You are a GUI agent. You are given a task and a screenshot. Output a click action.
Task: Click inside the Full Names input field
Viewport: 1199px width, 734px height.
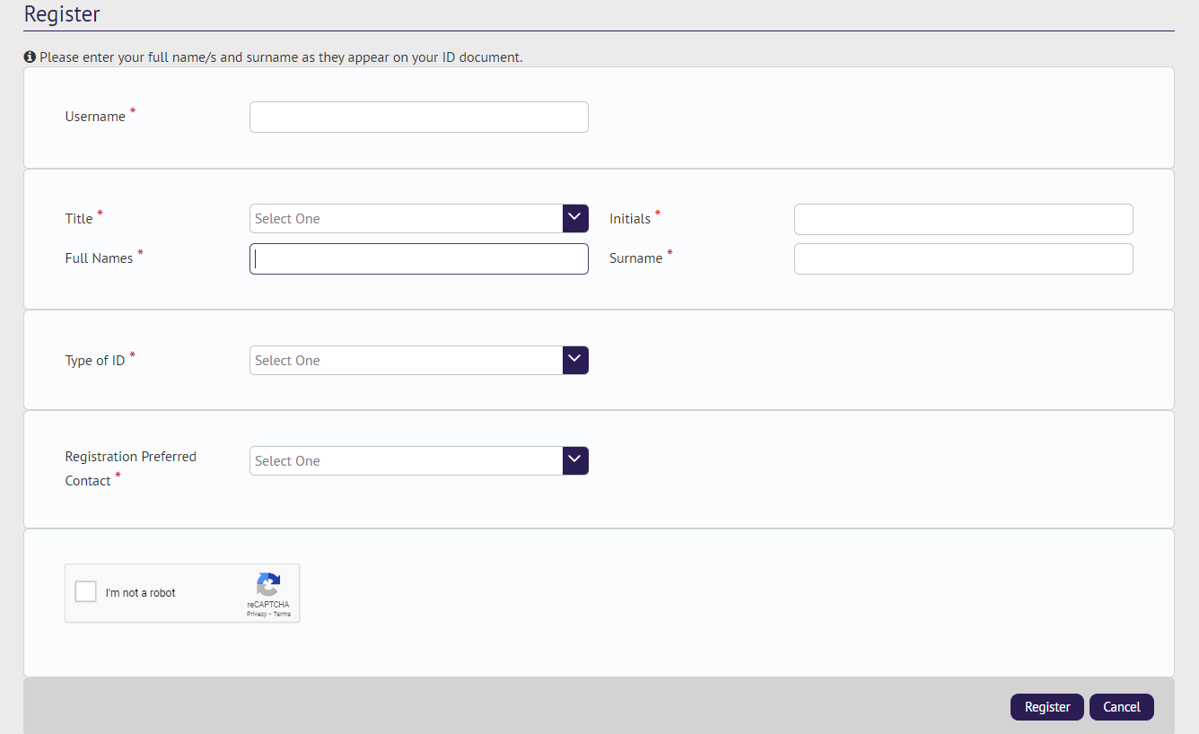[418, 258]
